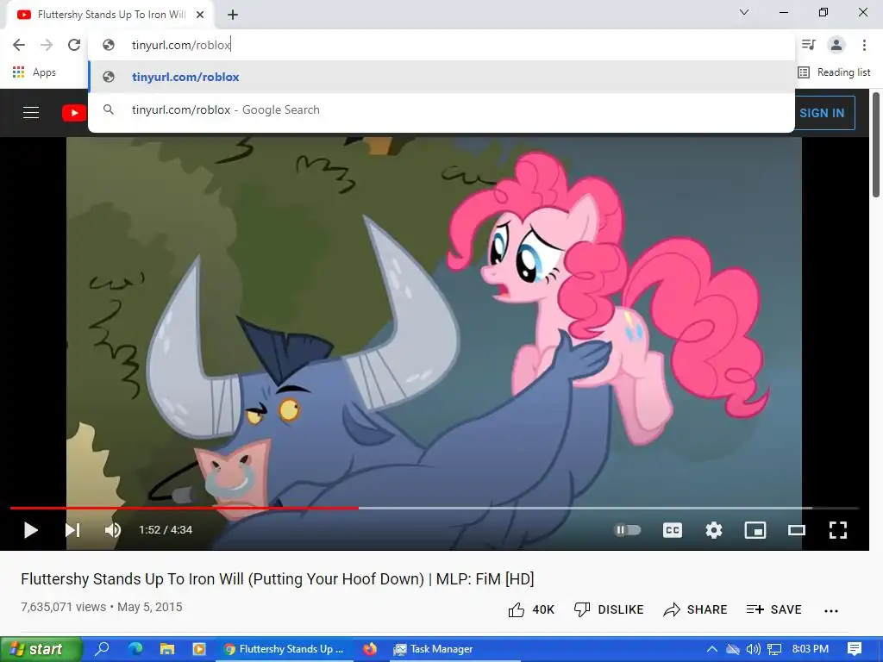Go to YouTube home via logo
This screenshot has width=883, height=662.
coord(74,113)
